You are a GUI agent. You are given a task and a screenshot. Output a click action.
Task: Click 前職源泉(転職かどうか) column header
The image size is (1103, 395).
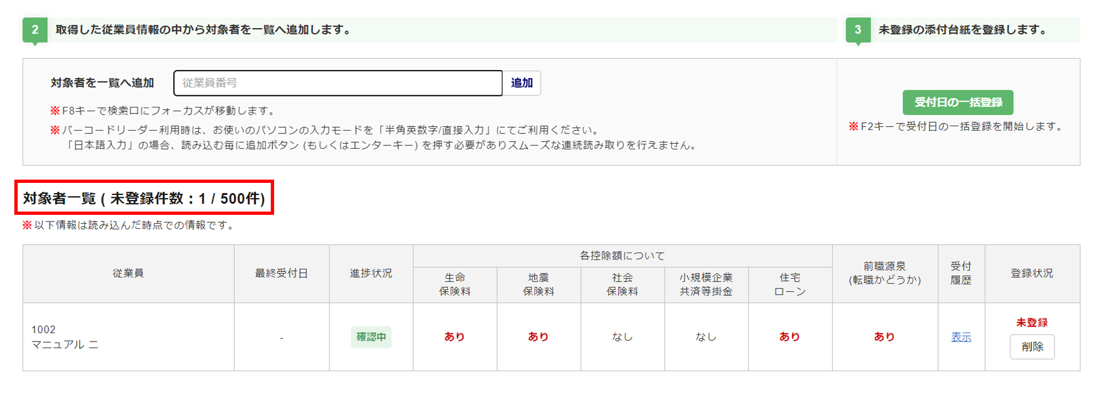click(x=885, y=274)
